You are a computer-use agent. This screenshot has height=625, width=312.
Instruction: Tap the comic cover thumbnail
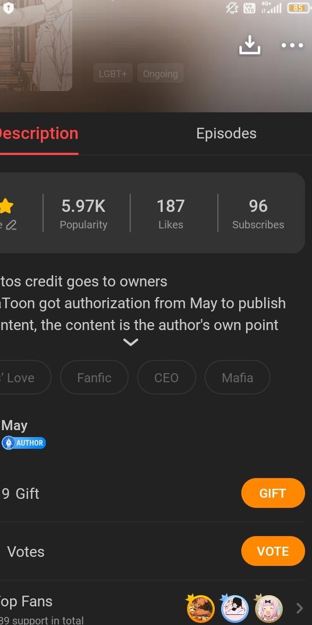tap(36, 45)
